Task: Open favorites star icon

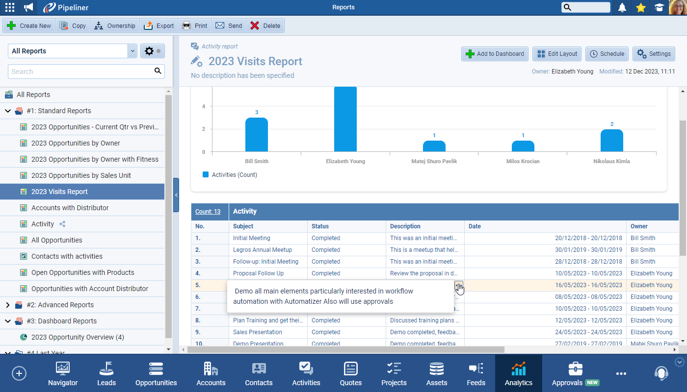Action: (640, 7)
